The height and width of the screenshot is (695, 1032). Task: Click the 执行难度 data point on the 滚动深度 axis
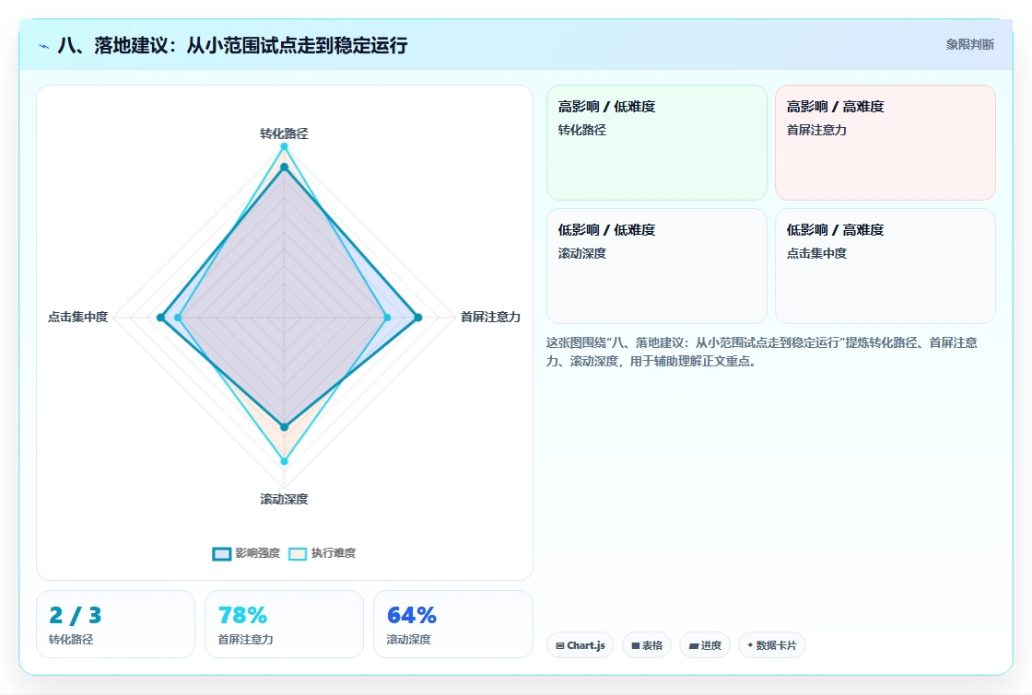(285, 461)
